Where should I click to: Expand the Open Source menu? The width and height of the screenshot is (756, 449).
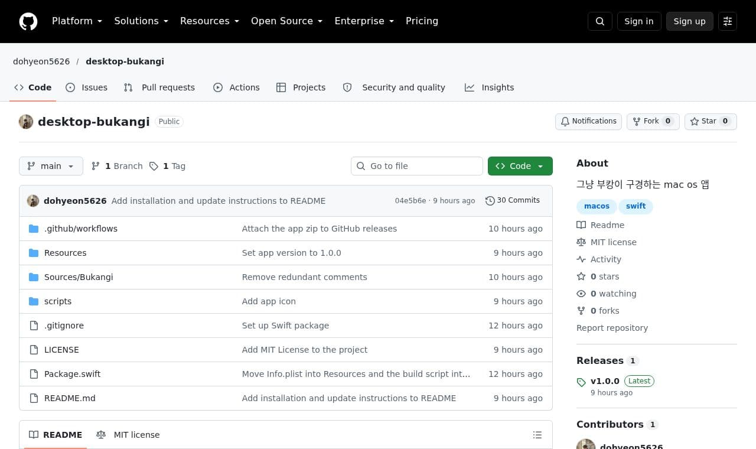tap(287, 21)
